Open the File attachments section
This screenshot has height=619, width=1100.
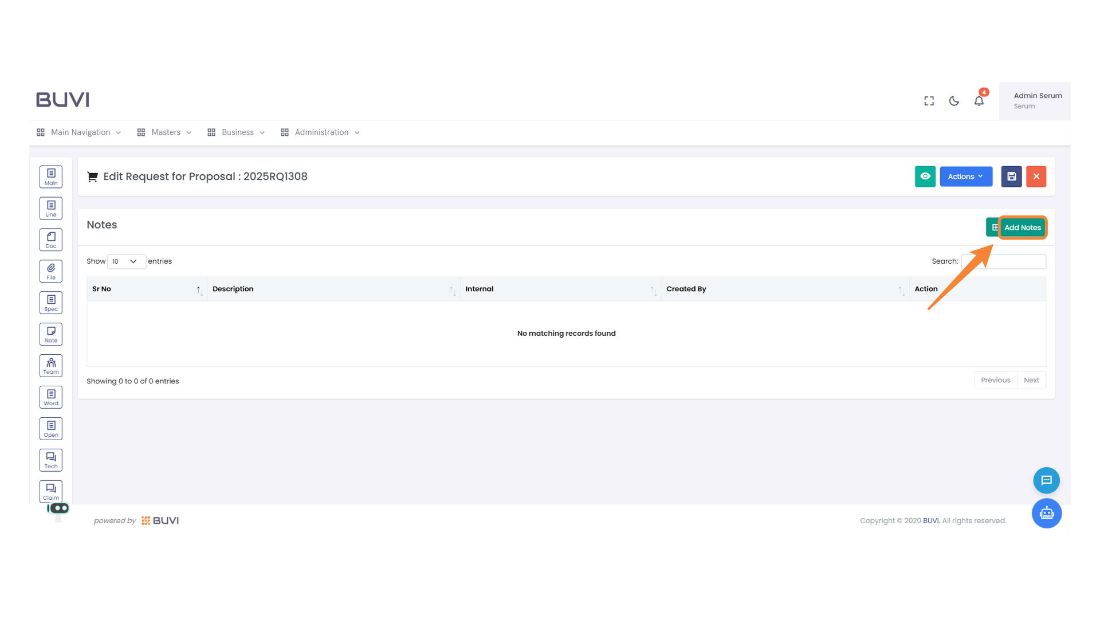(50, 271)
